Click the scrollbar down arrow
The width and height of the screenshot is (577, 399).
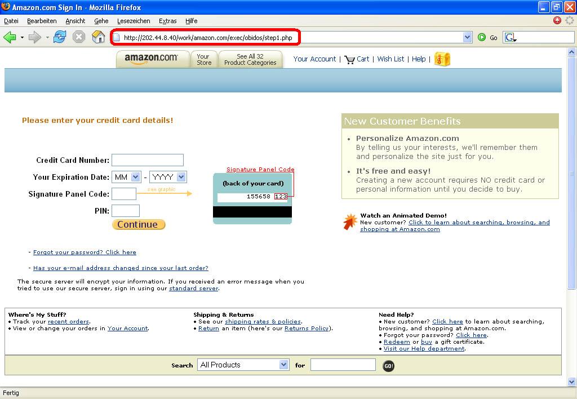click(x=571, y=382)
